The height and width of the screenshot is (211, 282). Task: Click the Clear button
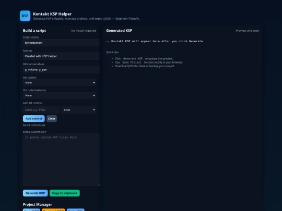(52, 119)
